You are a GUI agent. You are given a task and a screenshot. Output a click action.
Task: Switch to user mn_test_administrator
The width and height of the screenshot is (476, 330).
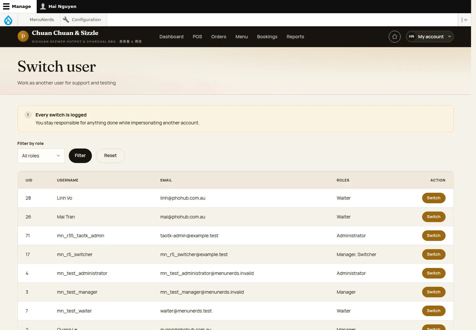pyautogui.click(x=434, y=273)
